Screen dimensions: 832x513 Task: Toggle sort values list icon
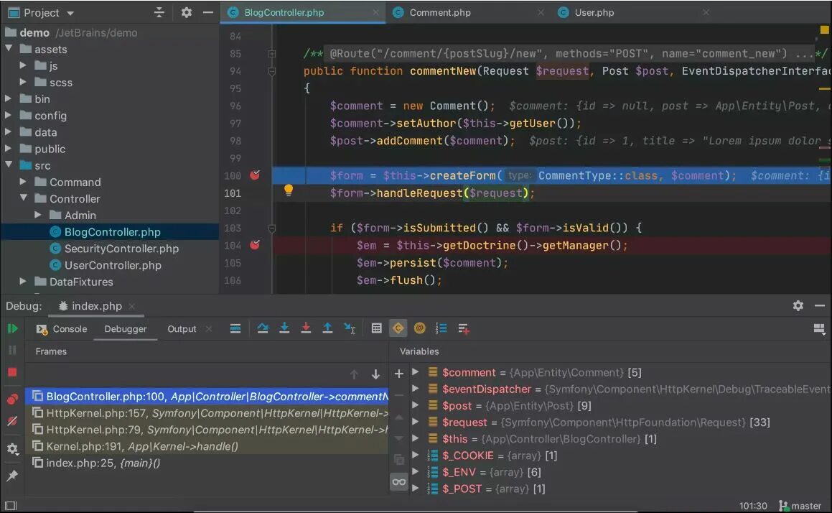441,329
